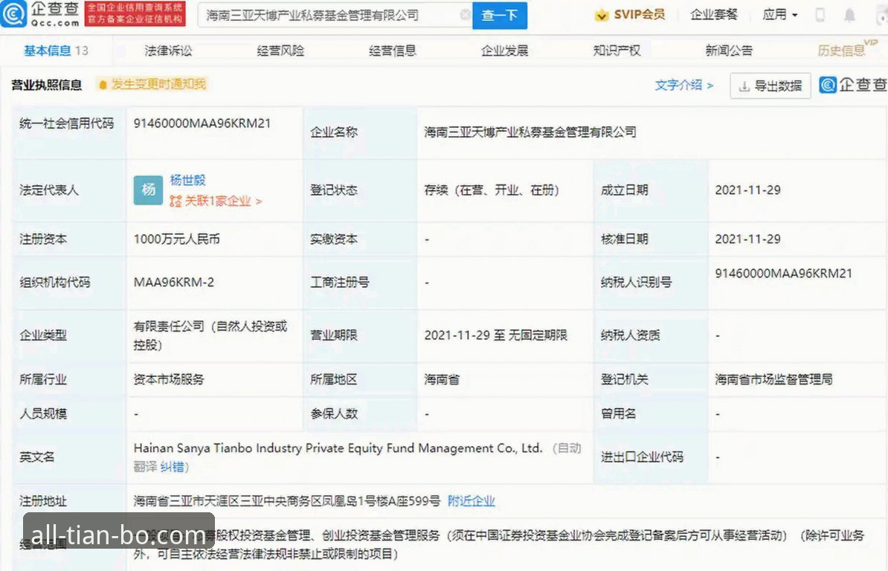Click 关联1家企业 link
888x571 pixels.
click(216, 201)
